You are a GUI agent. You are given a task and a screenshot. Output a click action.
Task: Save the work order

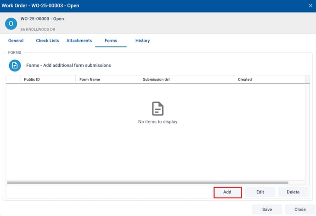[267, 209]
